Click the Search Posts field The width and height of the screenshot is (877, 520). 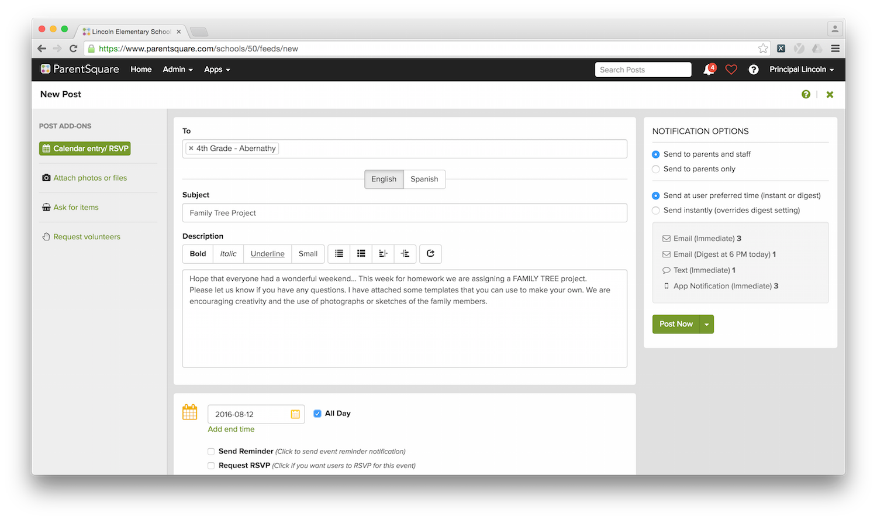(643, 70)
